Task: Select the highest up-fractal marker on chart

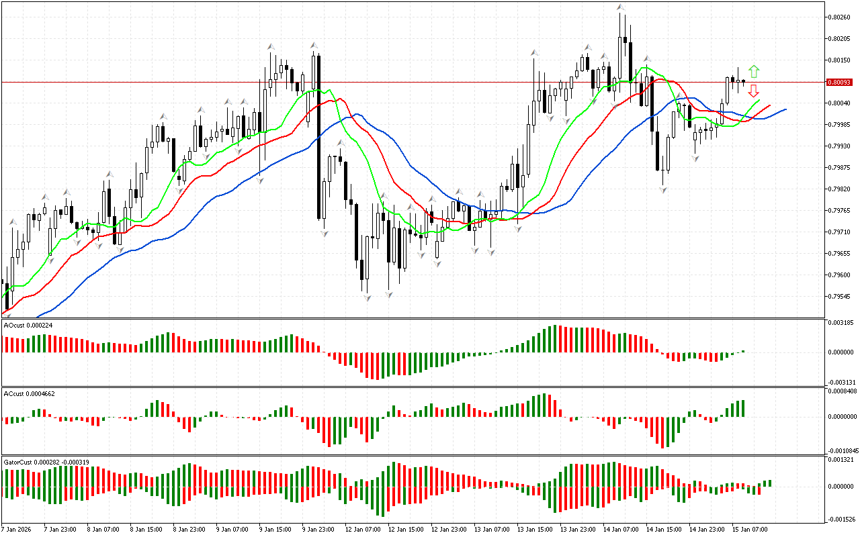Action: (621, 7)
